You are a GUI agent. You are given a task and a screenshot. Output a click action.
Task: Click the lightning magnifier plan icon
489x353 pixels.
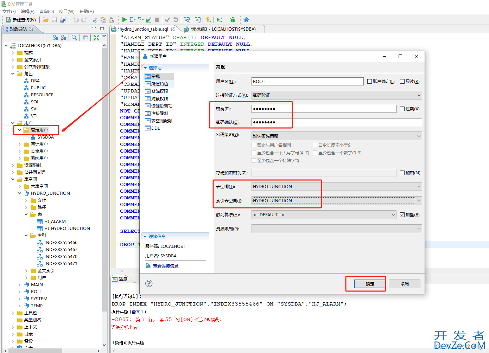click(209, 20)
